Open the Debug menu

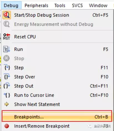tap(11, 5)
